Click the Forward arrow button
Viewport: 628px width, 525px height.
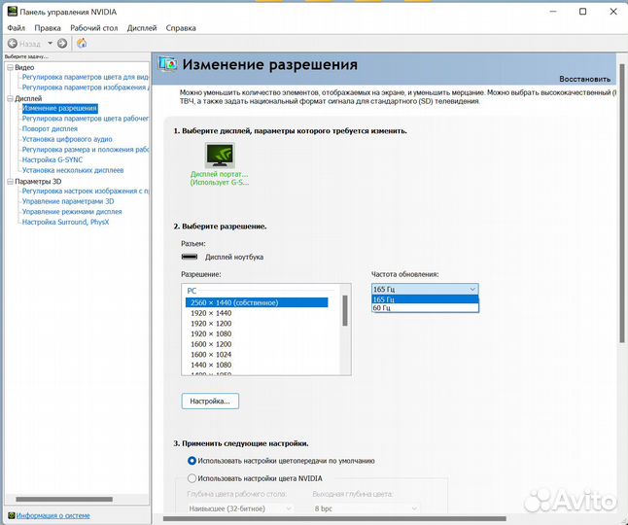point(62,43)
